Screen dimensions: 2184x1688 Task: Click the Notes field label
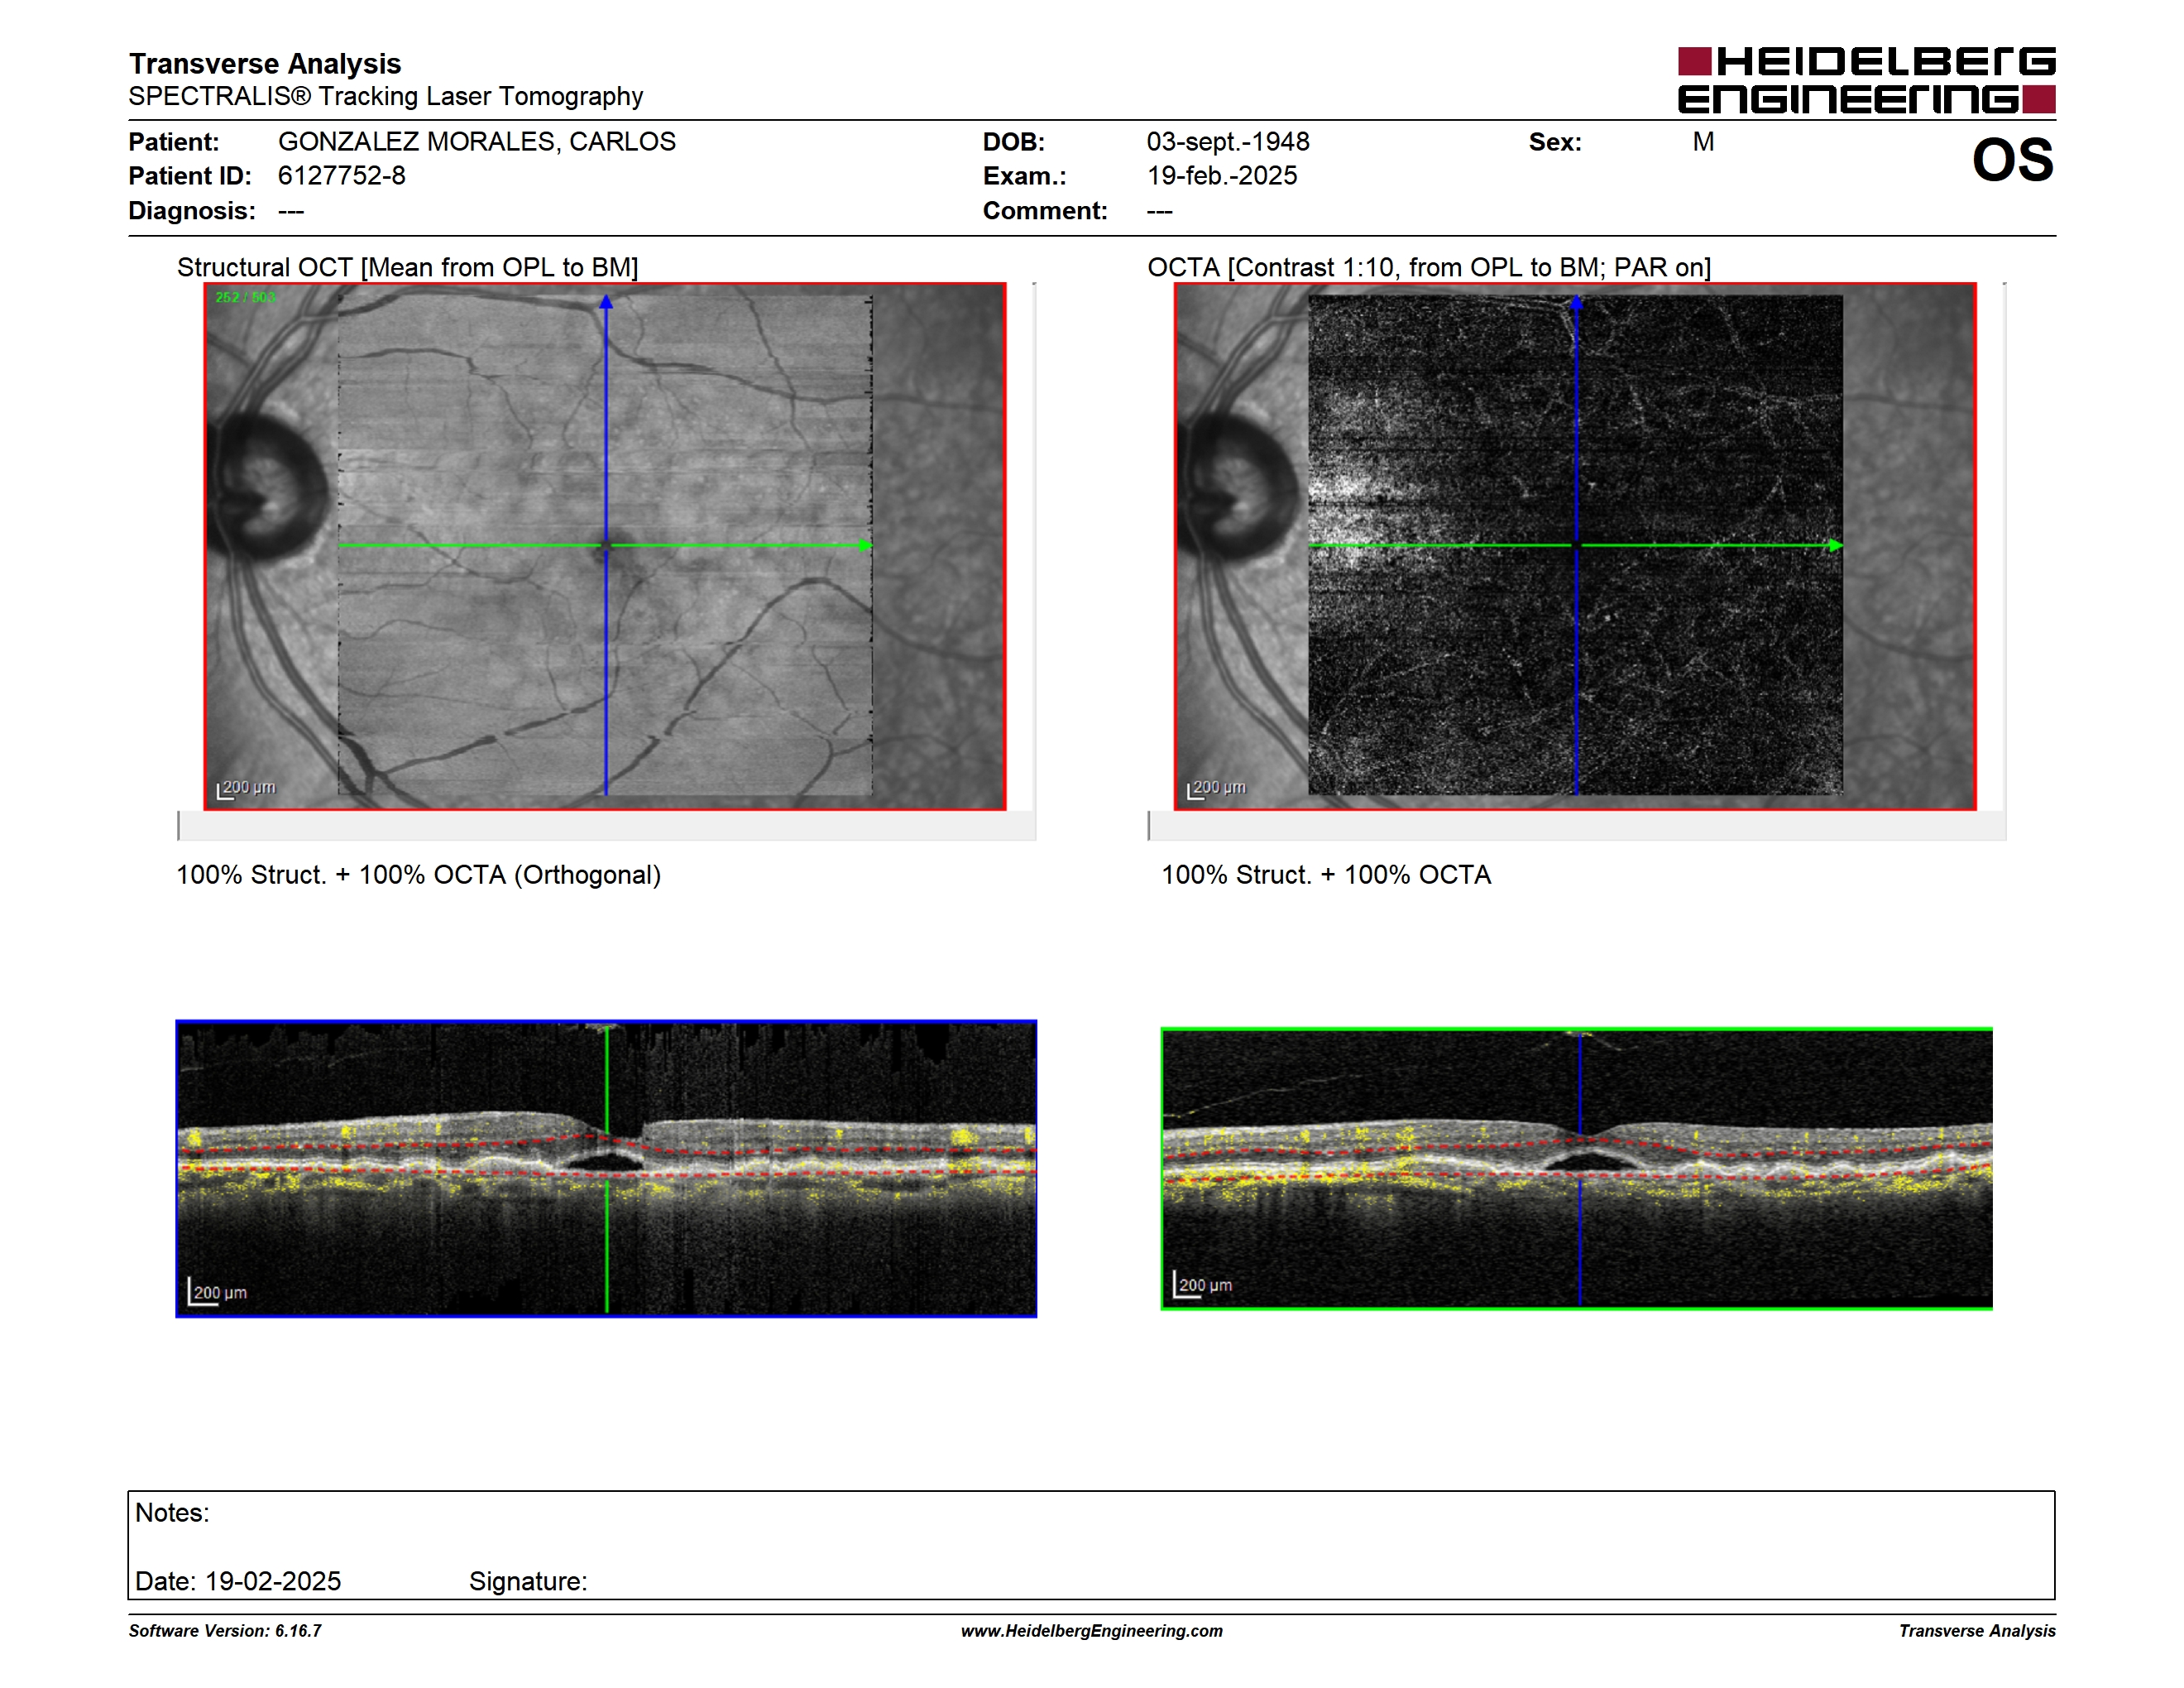coord(172,1512)
